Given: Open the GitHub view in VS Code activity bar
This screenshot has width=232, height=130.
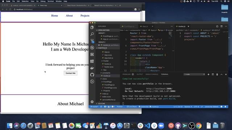Looking at the screenshot, I should click(92, 75).
